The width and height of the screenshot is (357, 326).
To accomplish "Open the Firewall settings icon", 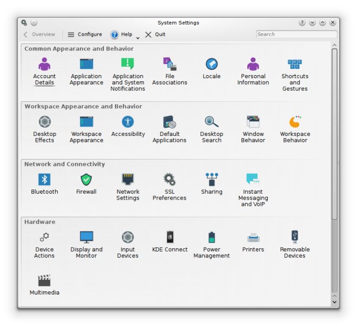I will pos(86,180).
